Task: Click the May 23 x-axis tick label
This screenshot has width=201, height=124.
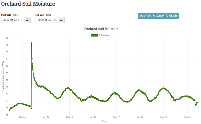Action: point(22,117)
